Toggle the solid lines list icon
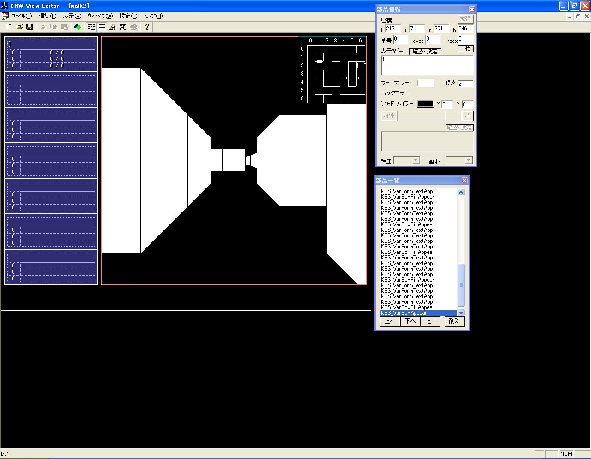 pyautogui.click(x=102, y=27)
